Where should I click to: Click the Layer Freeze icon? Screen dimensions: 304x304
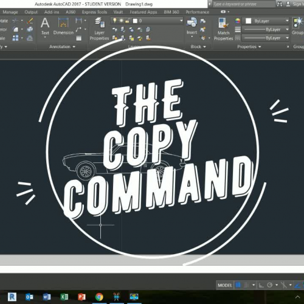point(131,30)
